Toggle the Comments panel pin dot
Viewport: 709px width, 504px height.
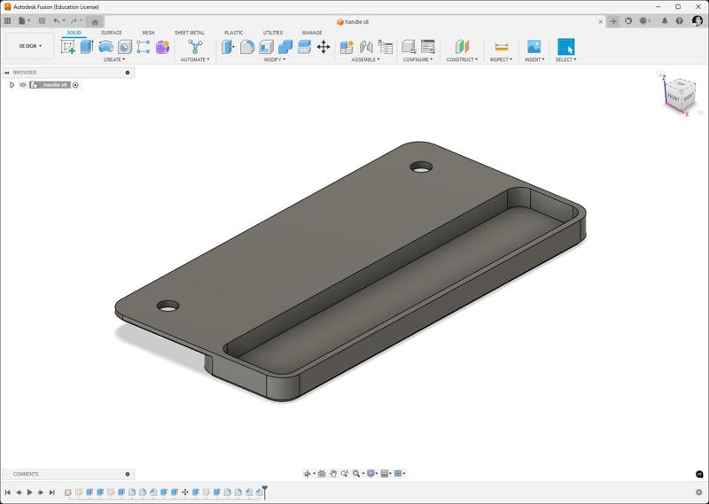[128, 474]
